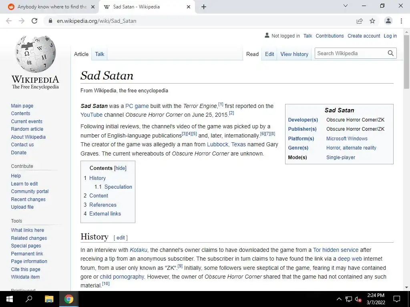
Task: Open Cite this page link
Action: [x=26, y=269]
